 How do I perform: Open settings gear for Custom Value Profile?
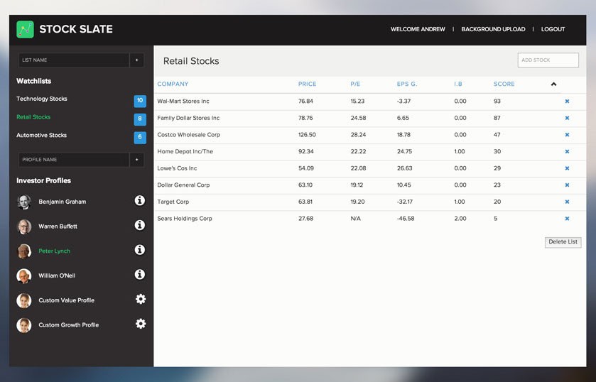[x=141, y=299]
